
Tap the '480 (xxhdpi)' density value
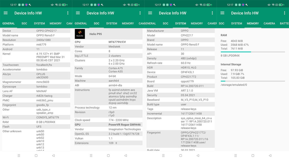coord(189,58)
